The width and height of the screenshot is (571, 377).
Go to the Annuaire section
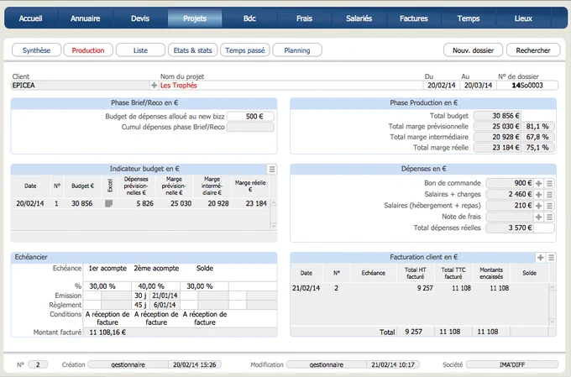85,18
